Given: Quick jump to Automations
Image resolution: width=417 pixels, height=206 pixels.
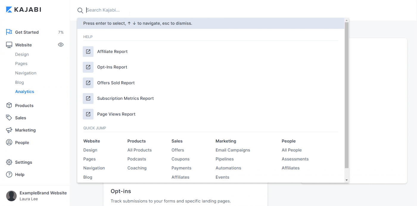Looking at the screenshot, I should pyautogui.click(x=228, y=168).
